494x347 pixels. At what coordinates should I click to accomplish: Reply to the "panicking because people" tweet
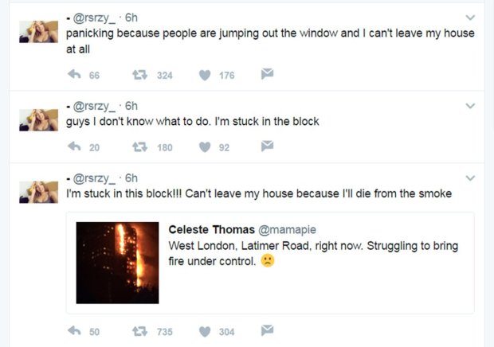[x=76, y=75]
